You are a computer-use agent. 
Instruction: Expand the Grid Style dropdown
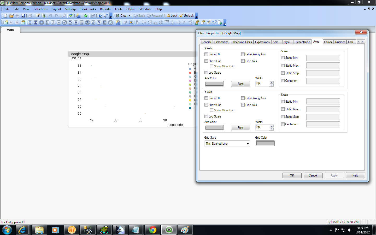(247, 144)
